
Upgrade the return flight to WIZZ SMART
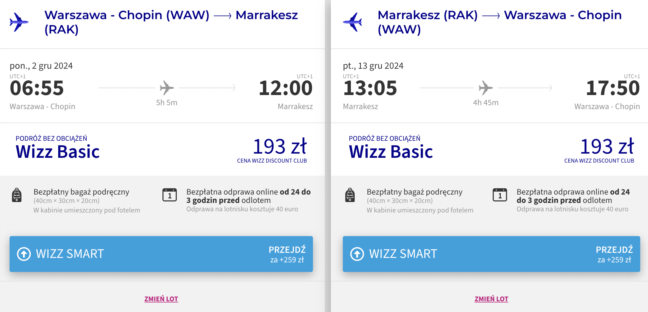click(492, 254)
